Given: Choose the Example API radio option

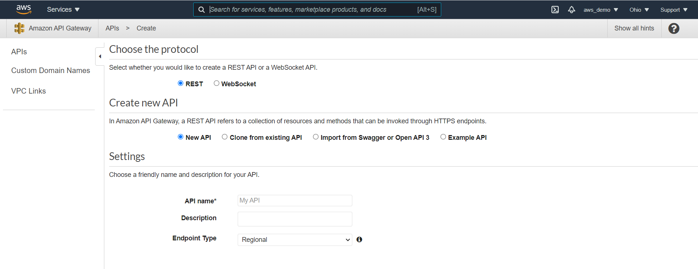Looking at the screenshot, I should point(443,137).
